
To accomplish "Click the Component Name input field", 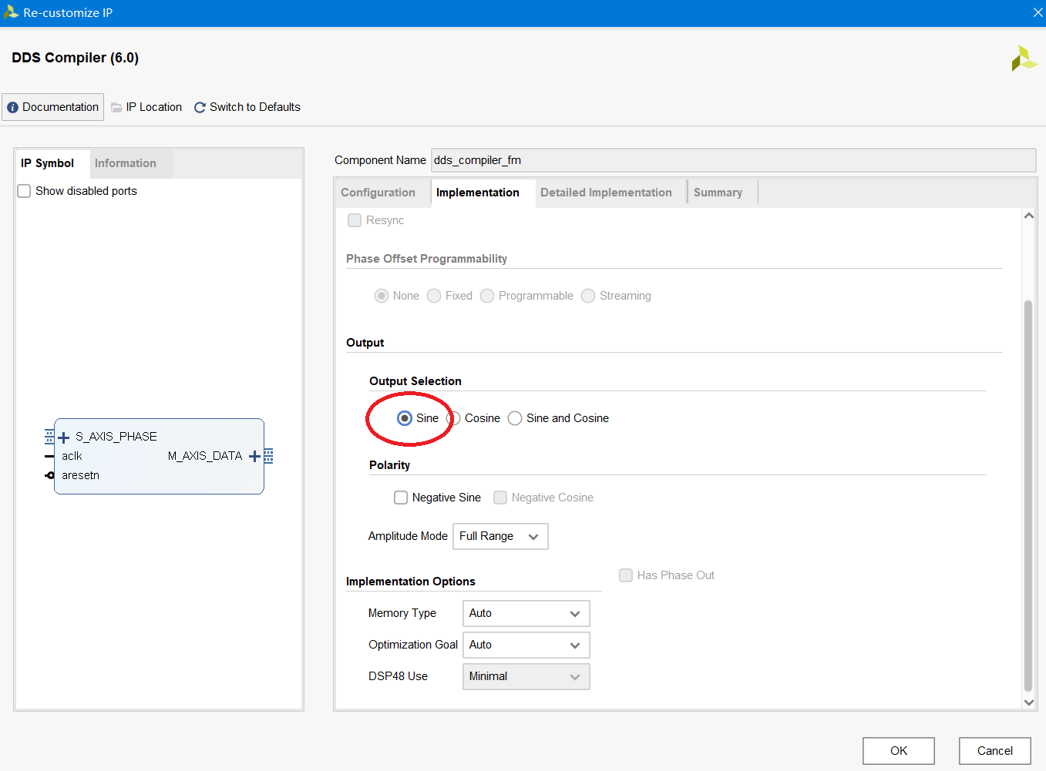I will pyautogui.click(x=733, y=160).
